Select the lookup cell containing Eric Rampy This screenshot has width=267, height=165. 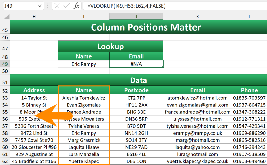click(x=84, y=64)
